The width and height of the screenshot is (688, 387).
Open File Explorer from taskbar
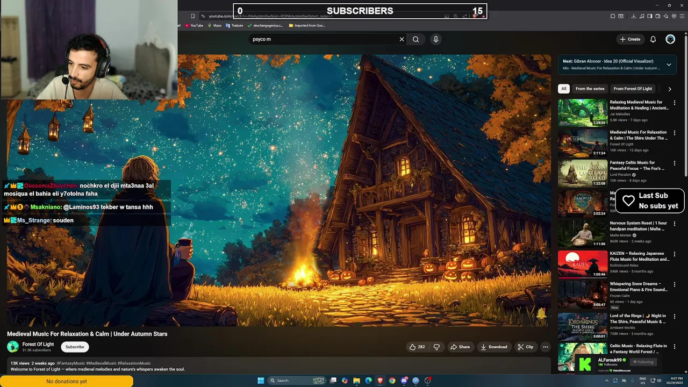click(x=356, y=381)
